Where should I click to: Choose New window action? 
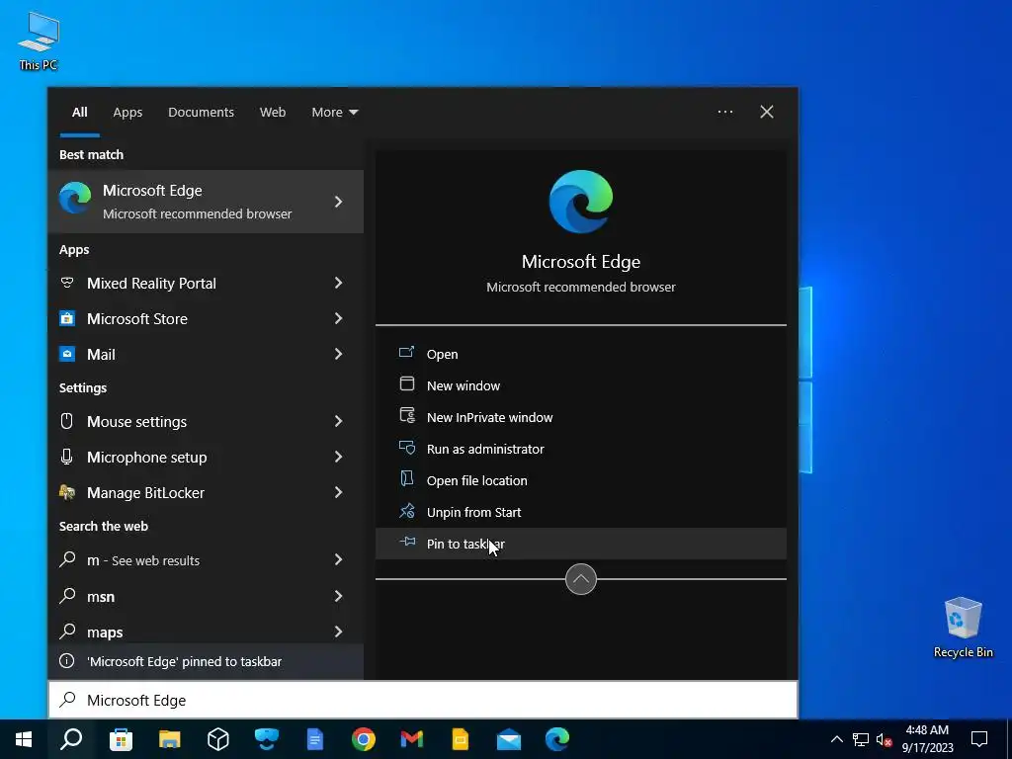[581, 385]
